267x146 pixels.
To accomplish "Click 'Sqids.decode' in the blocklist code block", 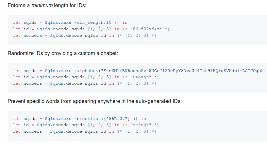I will coord(66,131).
